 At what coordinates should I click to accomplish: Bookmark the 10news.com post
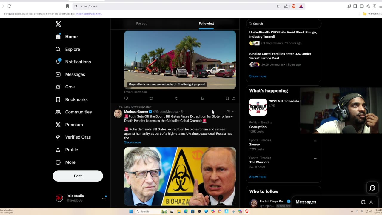point(227,98)
